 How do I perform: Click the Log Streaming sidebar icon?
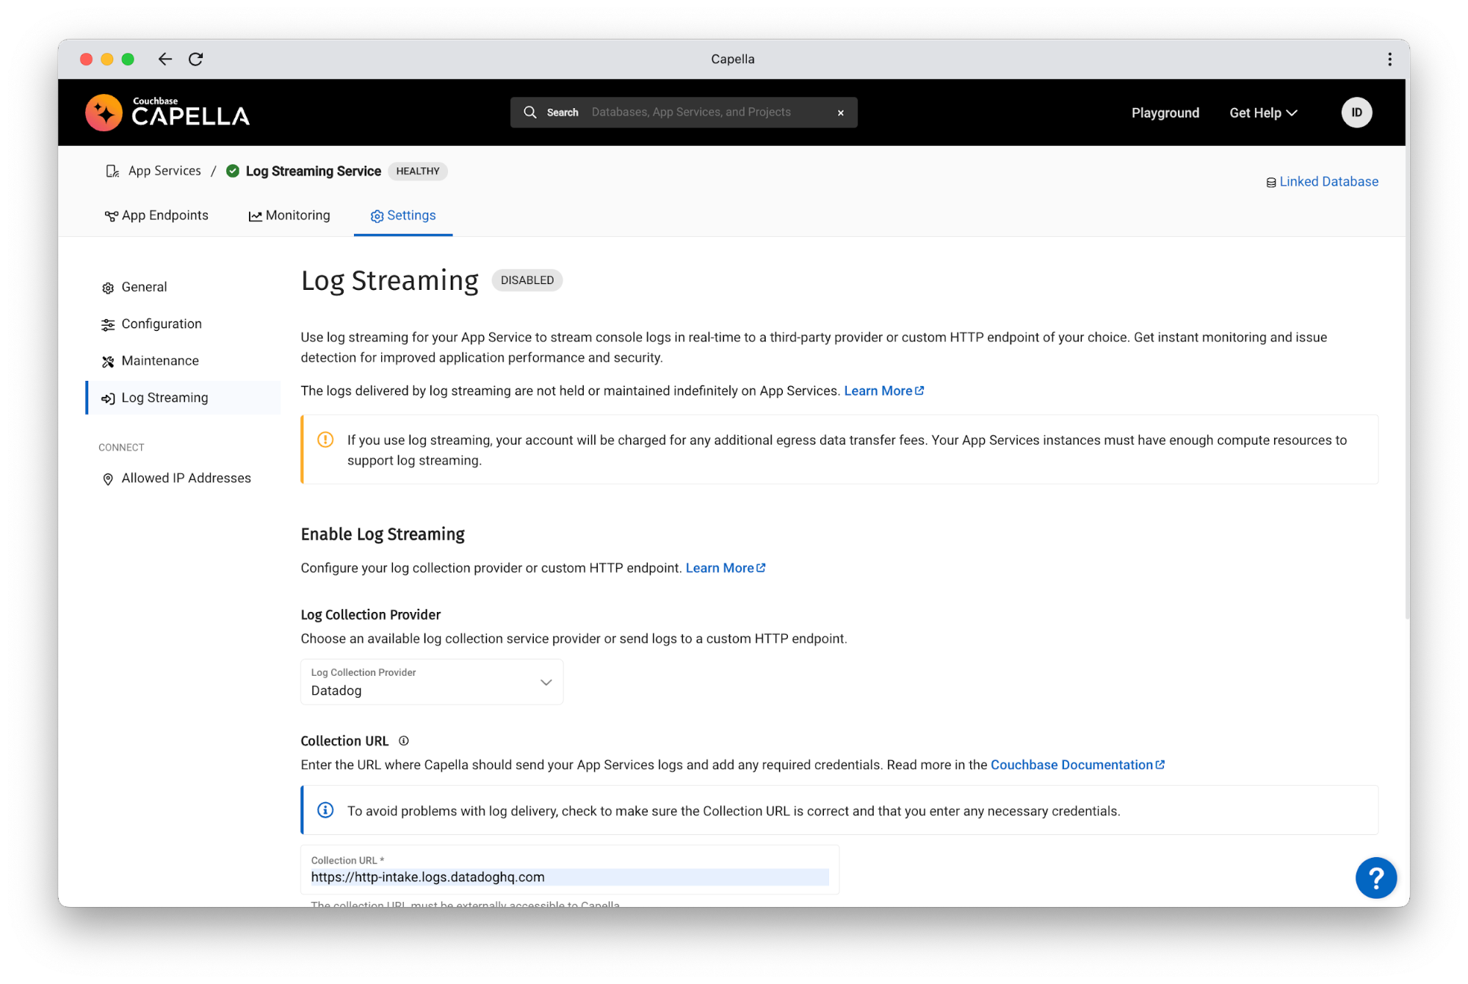coord(108,398)
